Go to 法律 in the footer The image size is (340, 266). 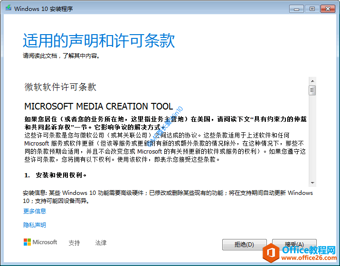tap(101, 243)
